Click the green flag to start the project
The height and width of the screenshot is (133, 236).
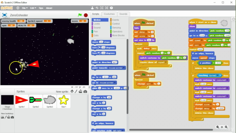(80, 15)
